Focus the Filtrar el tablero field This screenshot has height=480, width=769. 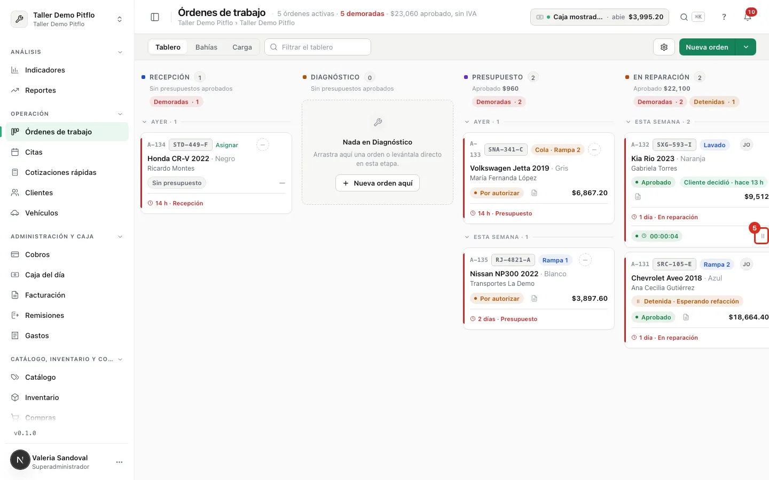(318, 47)
